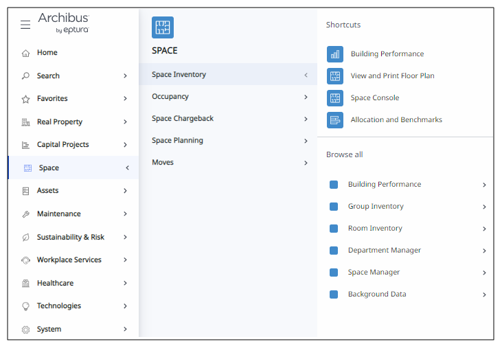This screenshot has width=502, height=348.
Task: Click the large SPACE module icon
Action: (x=163, y=27)
